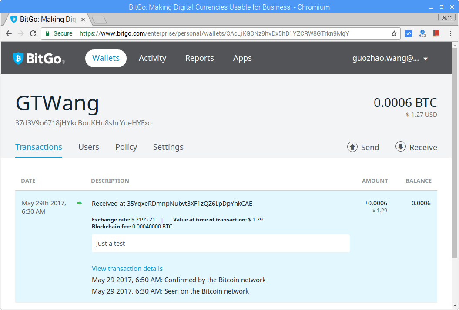Switch to the Users tab
Viewport: 459px width, 310px height.
89,147
